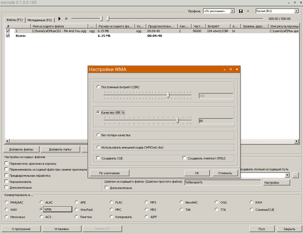Sort by Продолжительность column header
Viewport: 303px width, 234px height.
[x=162, y=26]
